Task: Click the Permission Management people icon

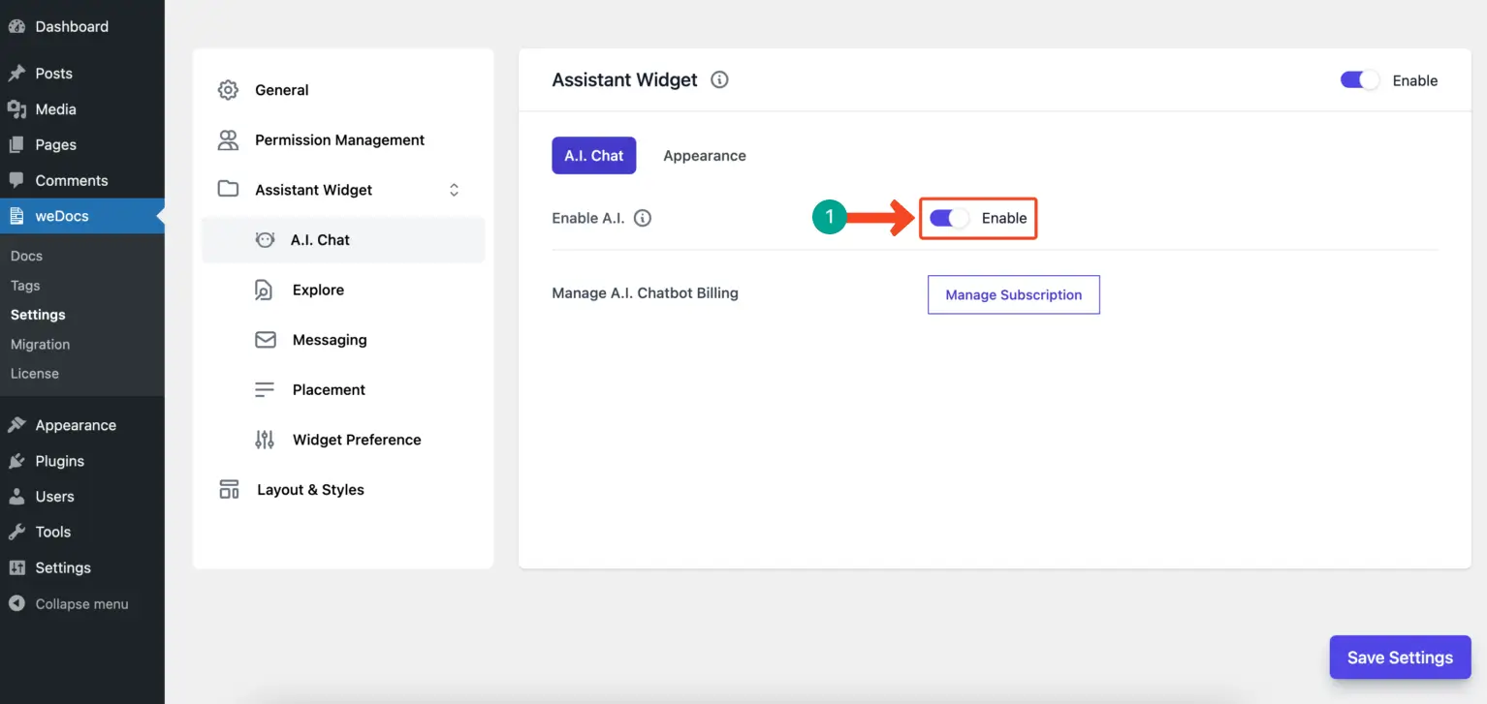Action: coord(228,140)
